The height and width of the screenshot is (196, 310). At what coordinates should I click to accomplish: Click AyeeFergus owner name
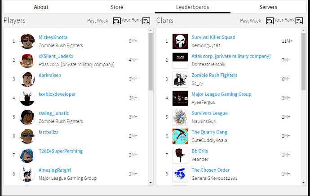coord(203,102)
